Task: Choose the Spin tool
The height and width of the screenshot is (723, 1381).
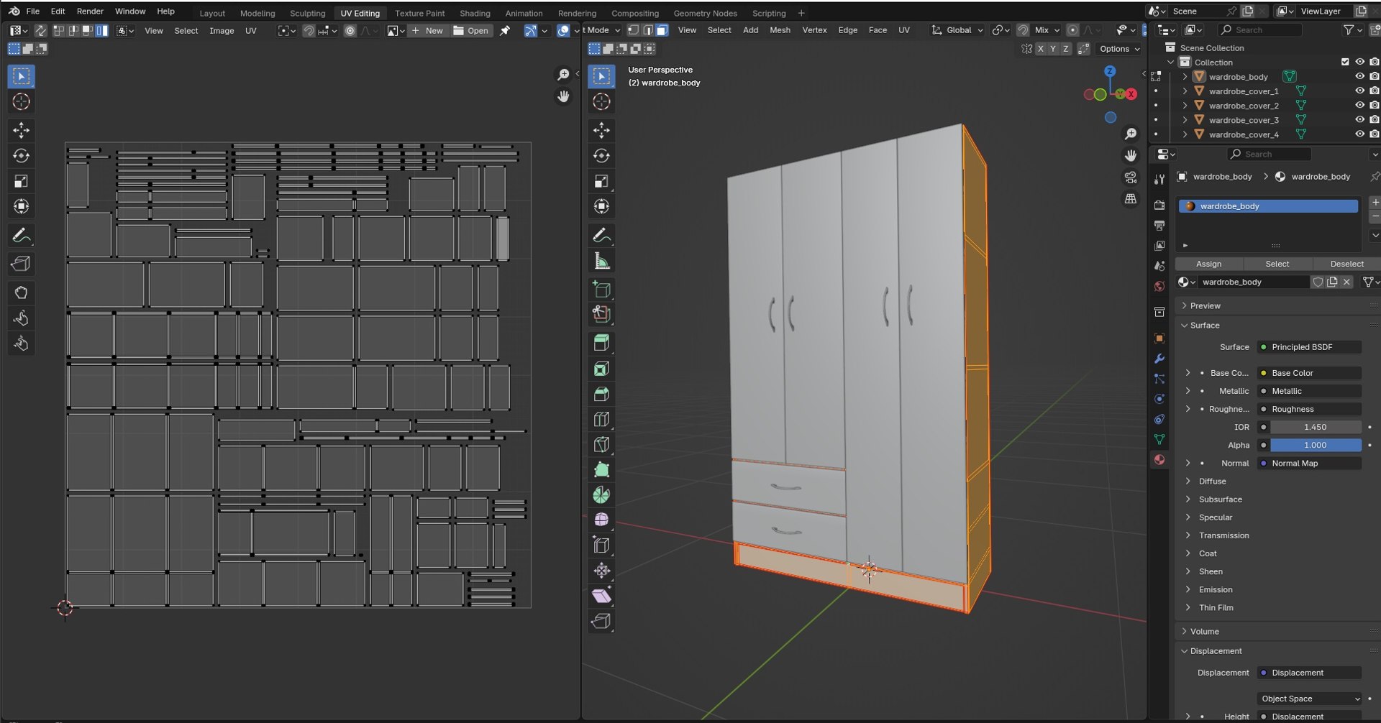Action: (x=601, y=495)
